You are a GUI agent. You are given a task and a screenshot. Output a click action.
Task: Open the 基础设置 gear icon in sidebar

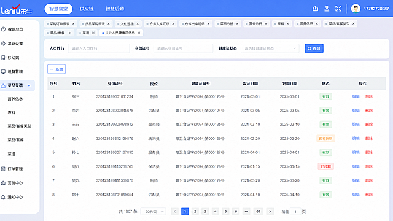point(3,44)
